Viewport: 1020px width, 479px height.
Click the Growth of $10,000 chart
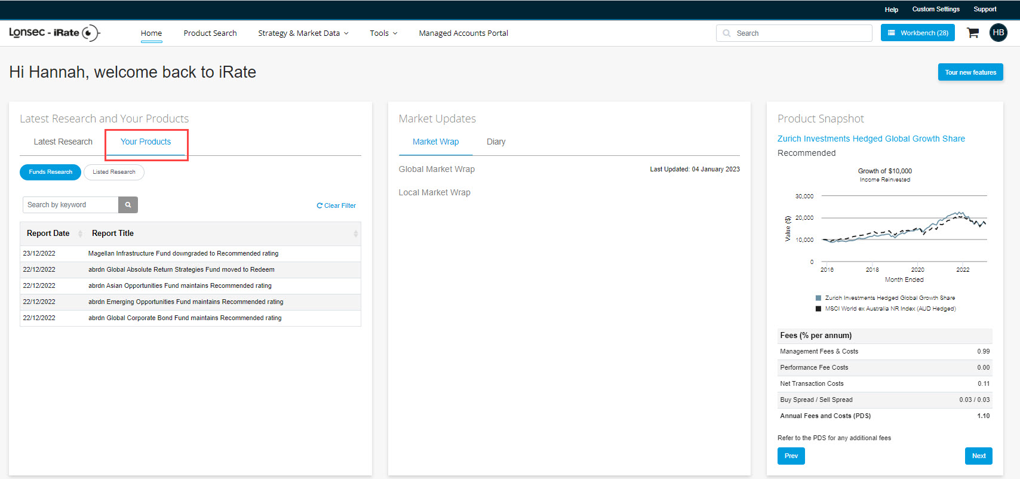point(885,239)
